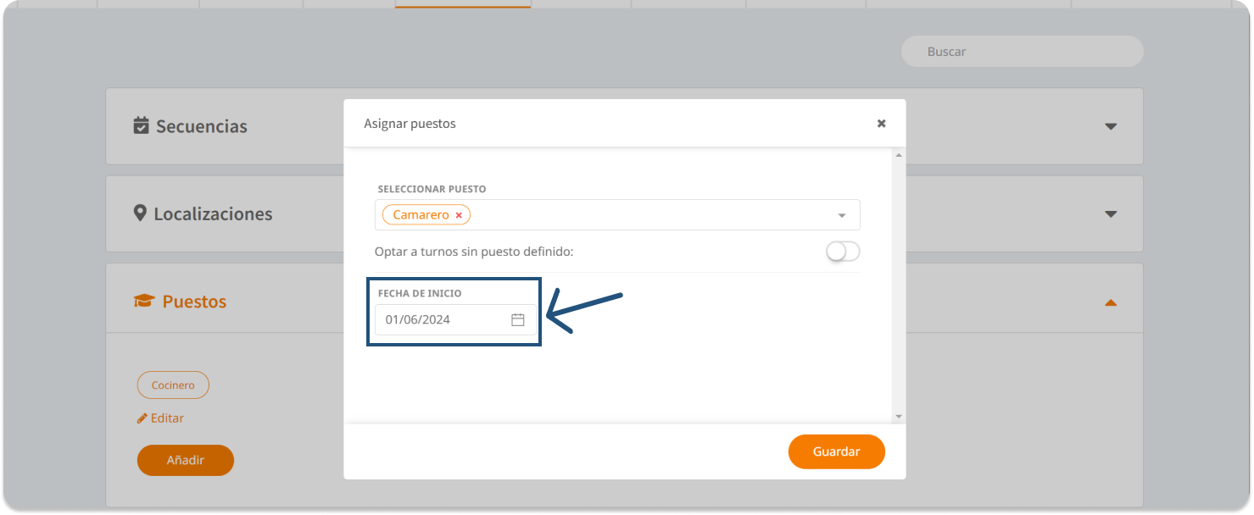
Task: Remove the Camarero tag with x
Action: coord(459,215)
